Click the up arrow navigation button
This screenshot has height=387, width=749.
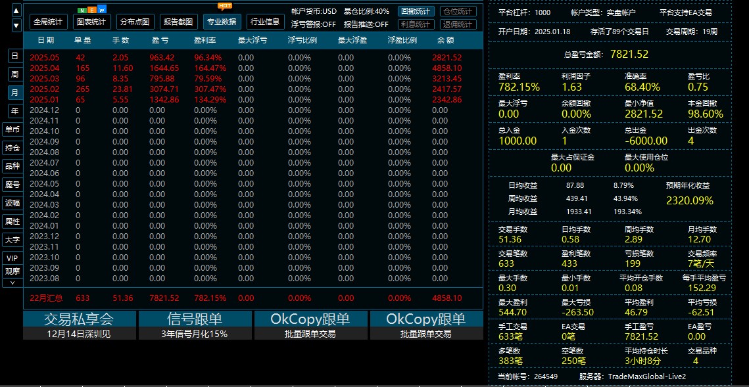click(x=16, y=11)
